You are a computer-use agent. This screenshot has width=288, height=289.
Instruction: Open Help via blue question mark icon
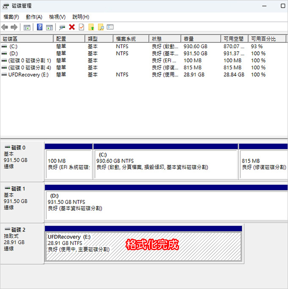40,27
